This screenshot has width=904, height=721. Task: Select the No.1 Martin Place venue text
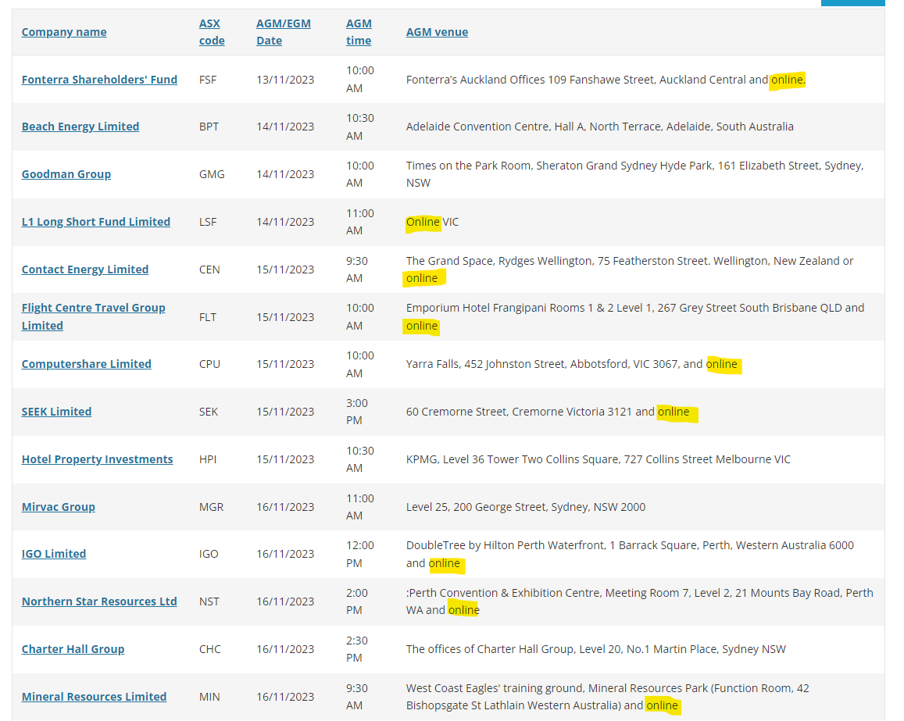pos(595,650)
